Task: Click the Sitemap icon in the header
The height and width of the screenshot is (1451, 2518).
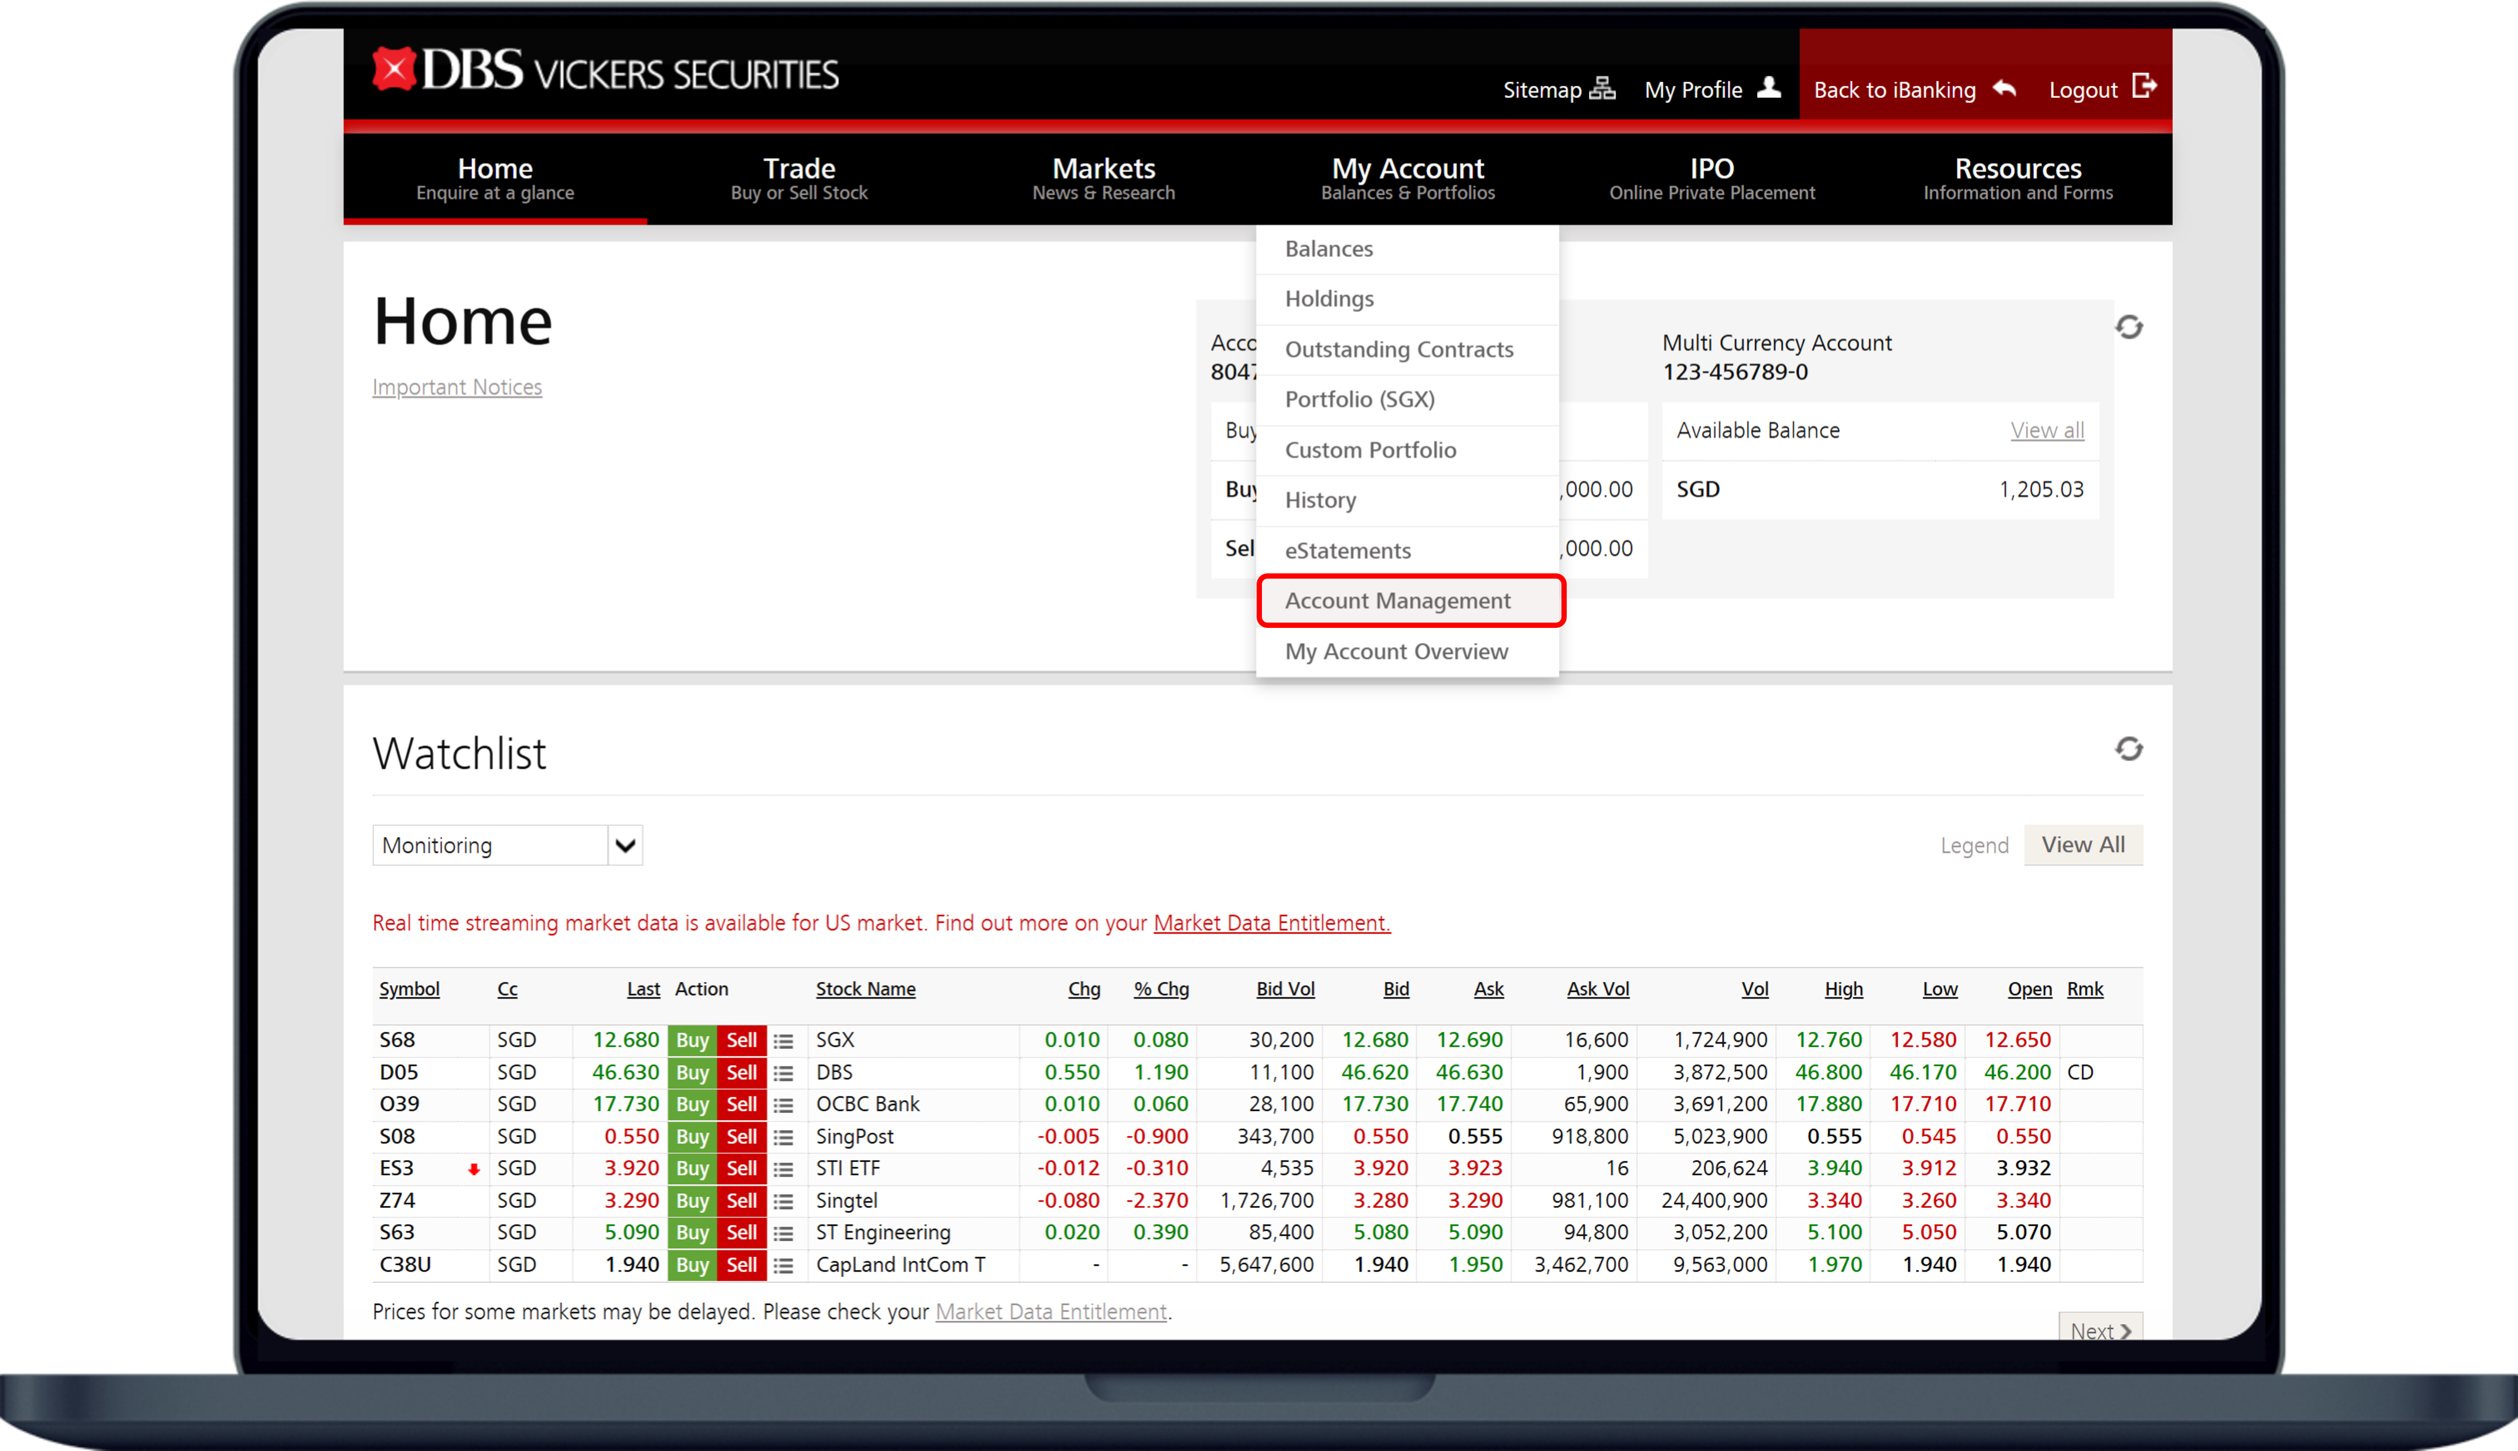Action: 1602,88
